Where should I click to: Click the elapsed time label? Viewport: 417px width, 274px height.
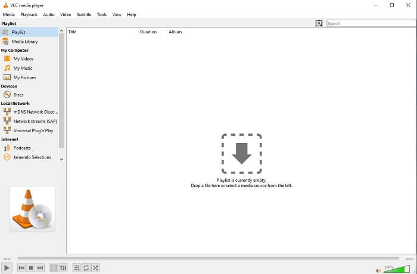click(x=7, y=259)
